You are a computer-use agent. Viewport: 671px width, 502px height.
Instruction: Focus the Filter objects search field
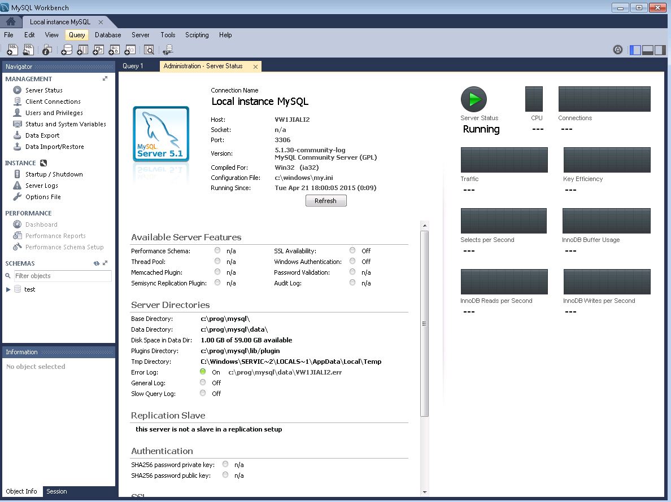tap(63, 276)
